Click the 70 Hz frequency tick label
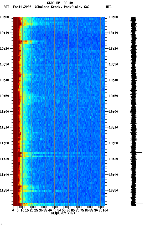Image resolution: width=145 pixels, height=227 pixels. 77,210
